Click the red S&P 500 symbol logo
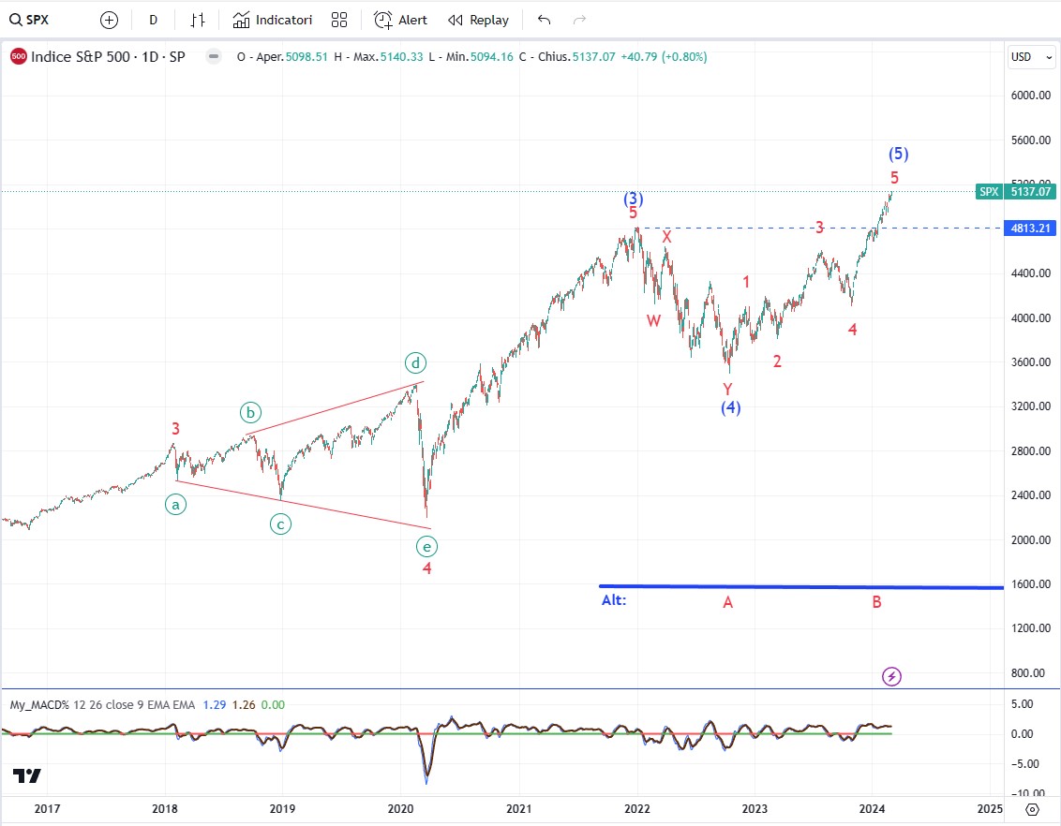The image size is (1061, 826). tap(19, 57)
